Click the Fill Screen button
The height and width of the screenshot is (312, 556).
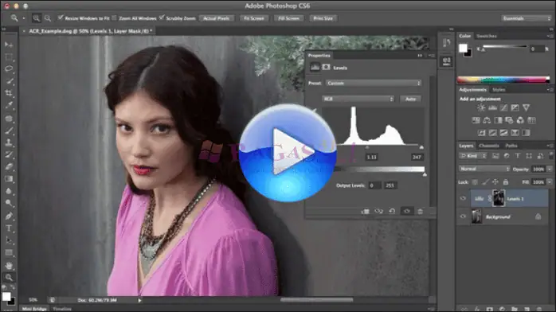click(288, 18)
